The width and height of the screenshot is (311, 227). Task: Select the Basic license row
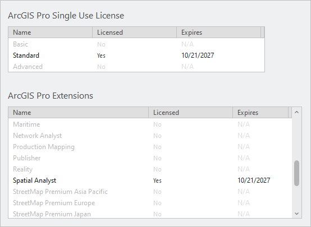(136, 44)
